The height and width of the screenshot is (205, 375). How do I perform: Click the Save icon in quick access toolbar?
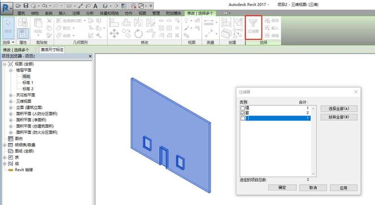tap(25, 6)
